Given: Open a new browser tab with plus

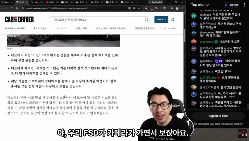Looking at the screenshot, I should tap(137, 2).
